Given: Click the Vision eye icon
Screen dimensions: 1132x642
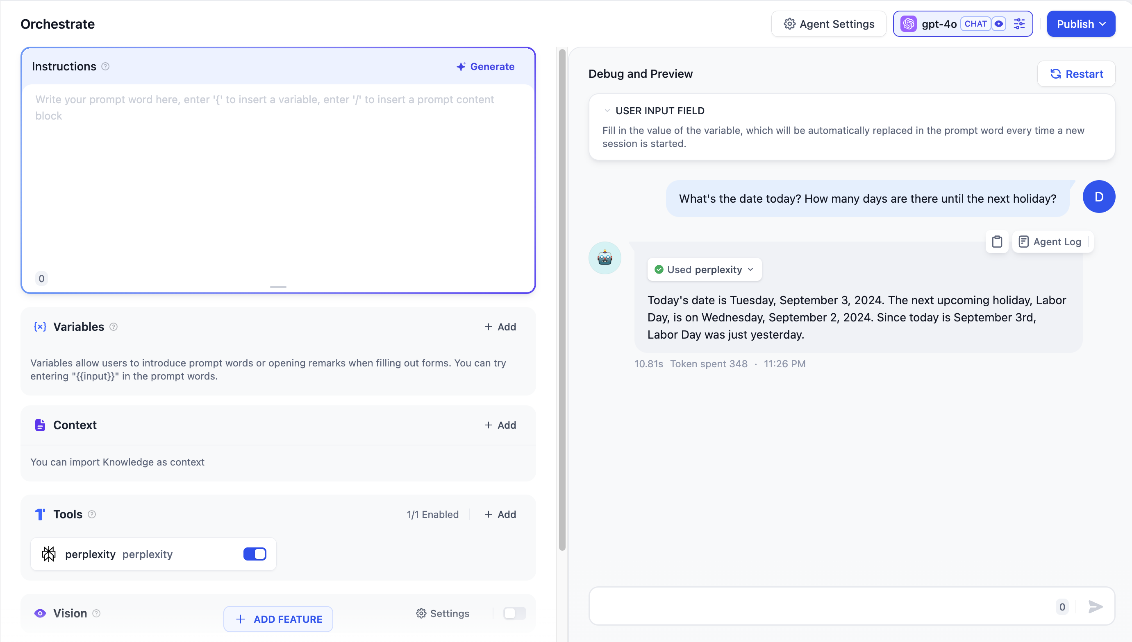Looking at the screenshot, I should (x=40, y=613).
